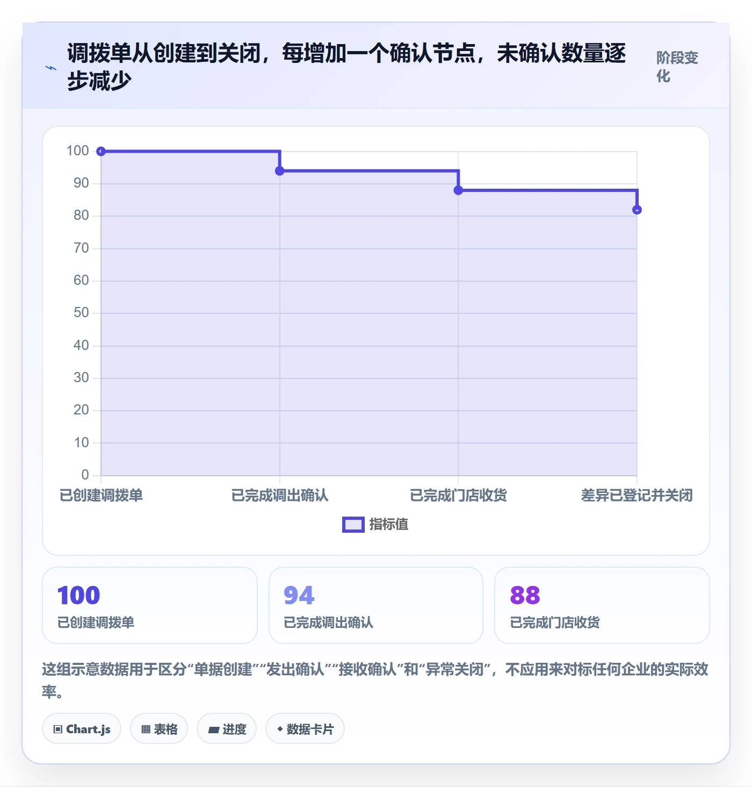This screenshot has height=787, width=752.
Task: Select the 表格 tag
Action: (159, 729)
